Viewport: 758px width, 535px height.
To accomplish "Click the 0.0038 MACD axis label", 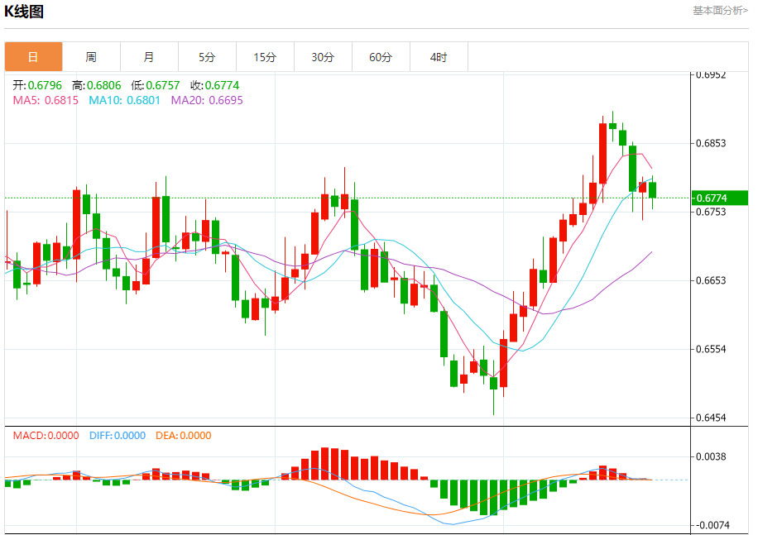I will point(711,456).
